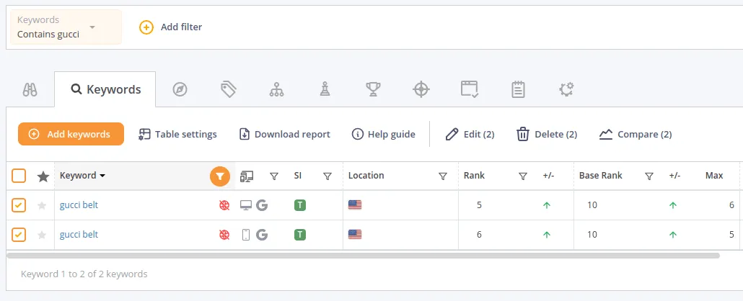Open the trophy icon tab
Viewport: 743px width, 301px height.
(x=373, y=89)
